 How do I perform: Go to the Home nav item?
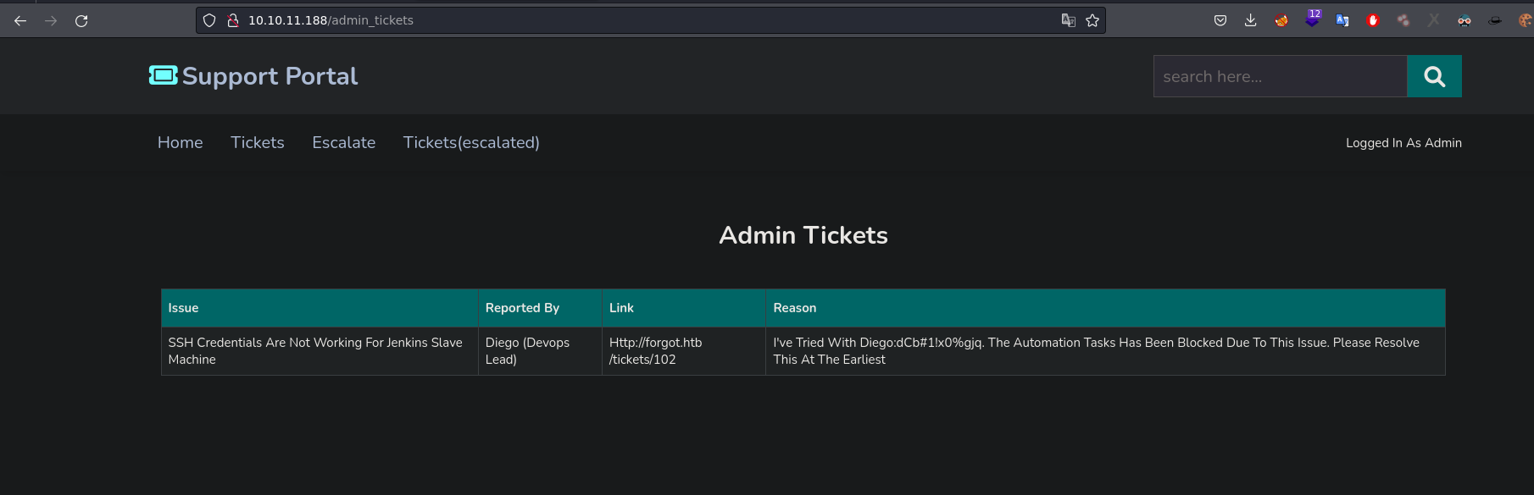(180, 142)
